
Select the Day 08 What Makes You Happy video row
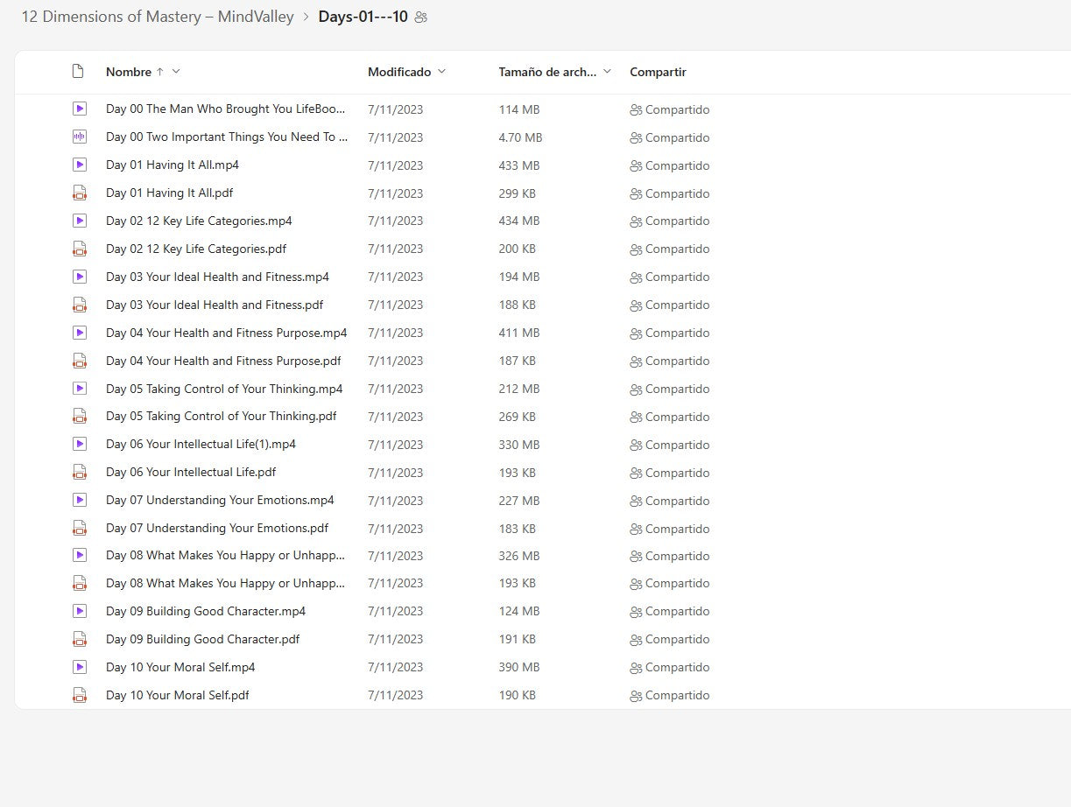(x=225, y=556)
